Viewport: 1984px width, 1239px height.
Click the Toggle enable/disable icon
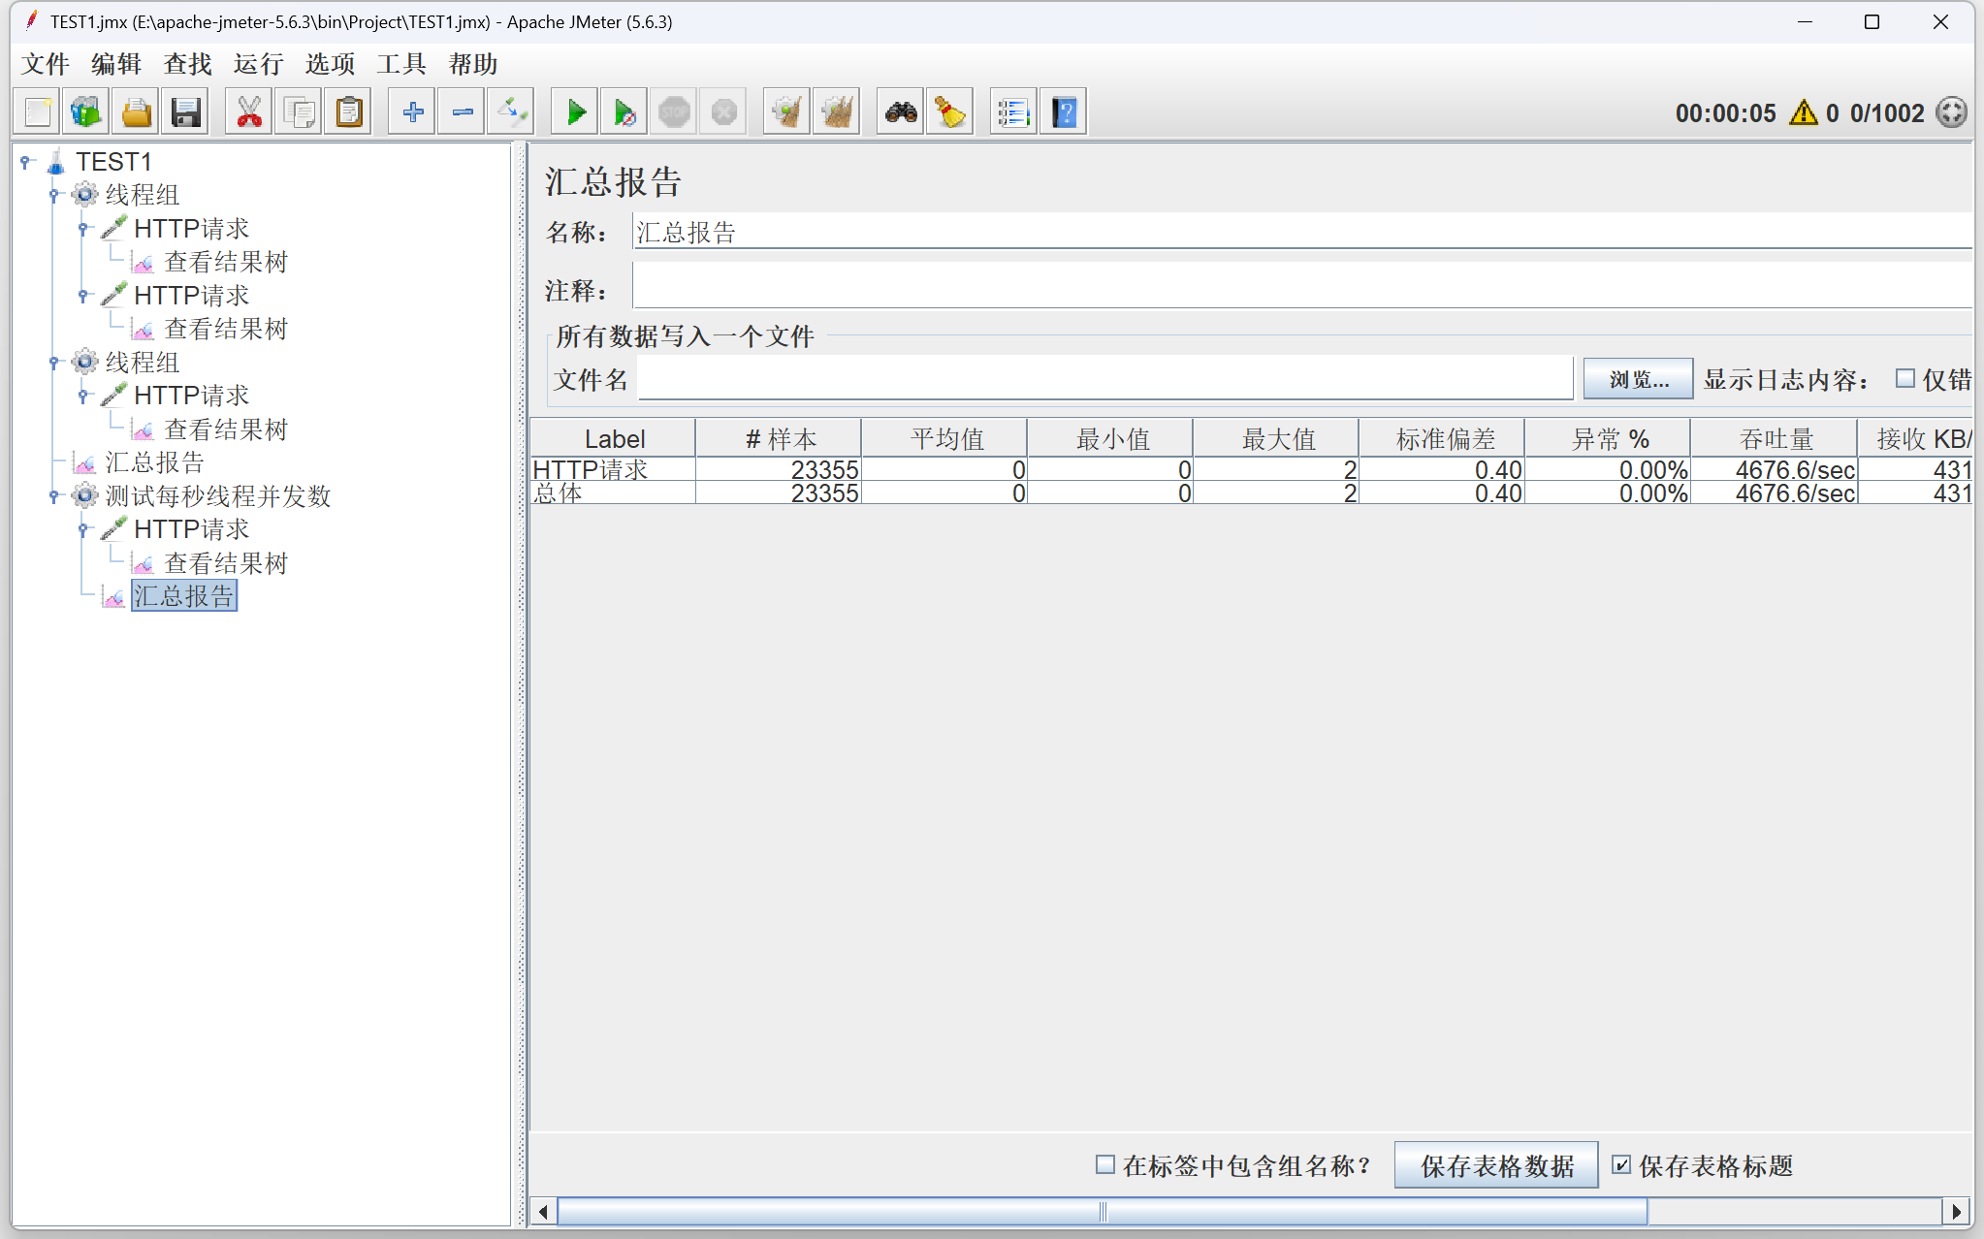coord(512,112)
